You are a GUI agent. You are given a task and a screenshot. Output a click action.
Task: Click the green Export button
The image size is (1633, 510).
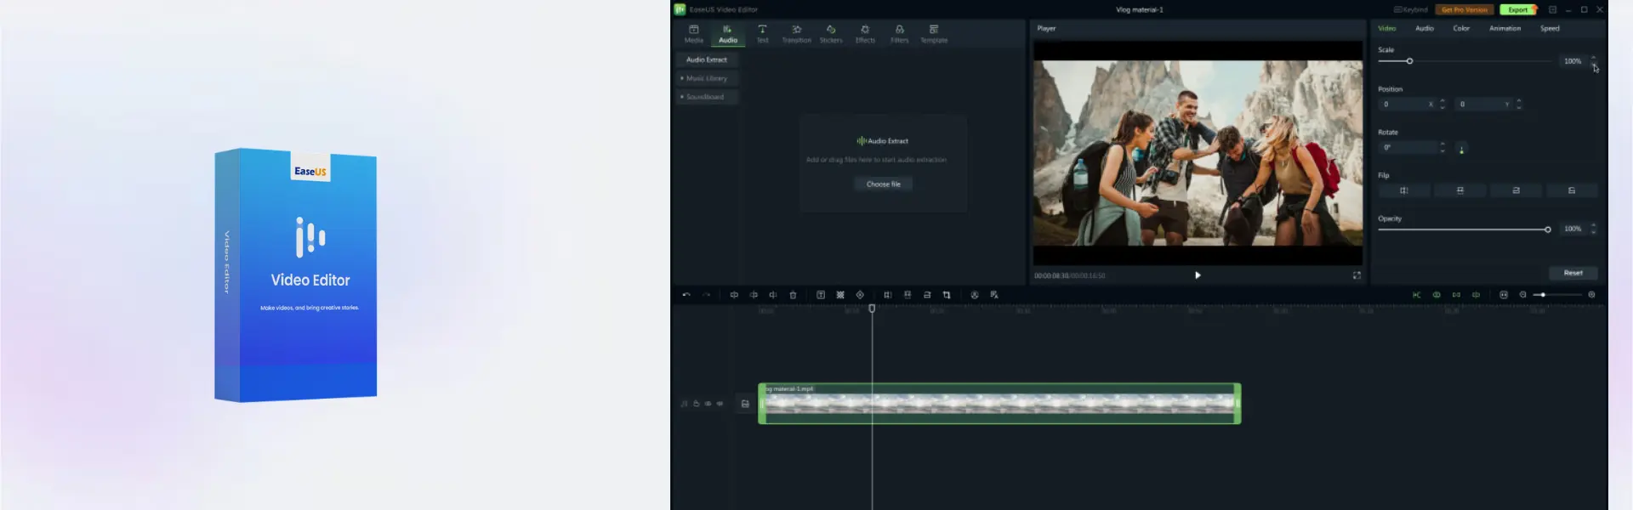(1518, 9)
